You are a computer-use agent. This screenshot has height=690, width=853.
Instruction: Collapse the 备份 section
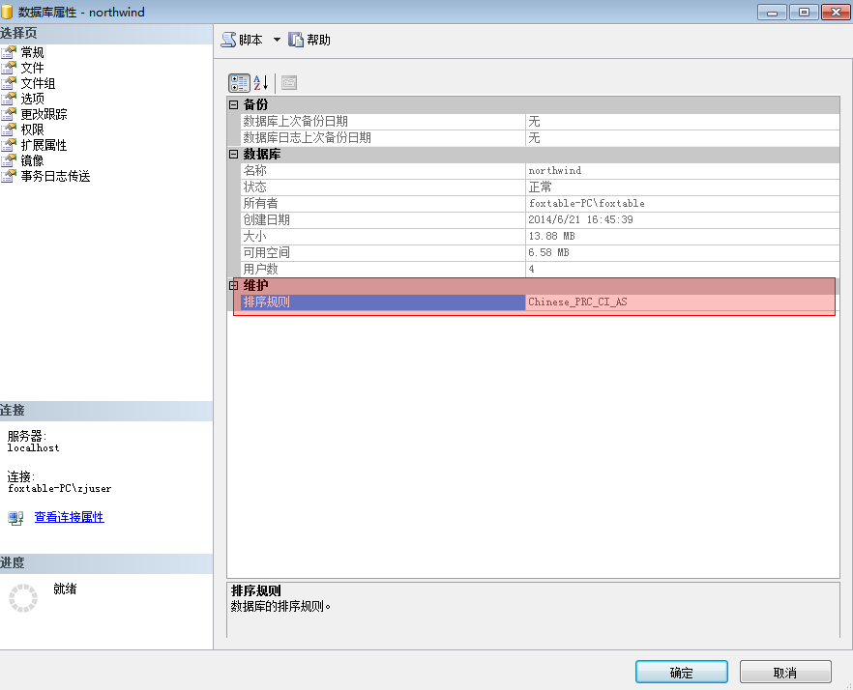pyautogui.click(x=233, y=104)
